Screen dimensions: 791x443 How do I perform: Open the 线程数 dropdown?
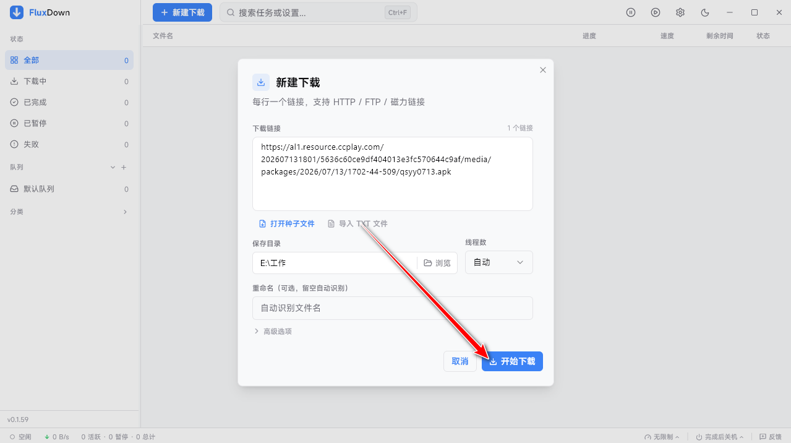pyautogui.click(x=499, y=262)
